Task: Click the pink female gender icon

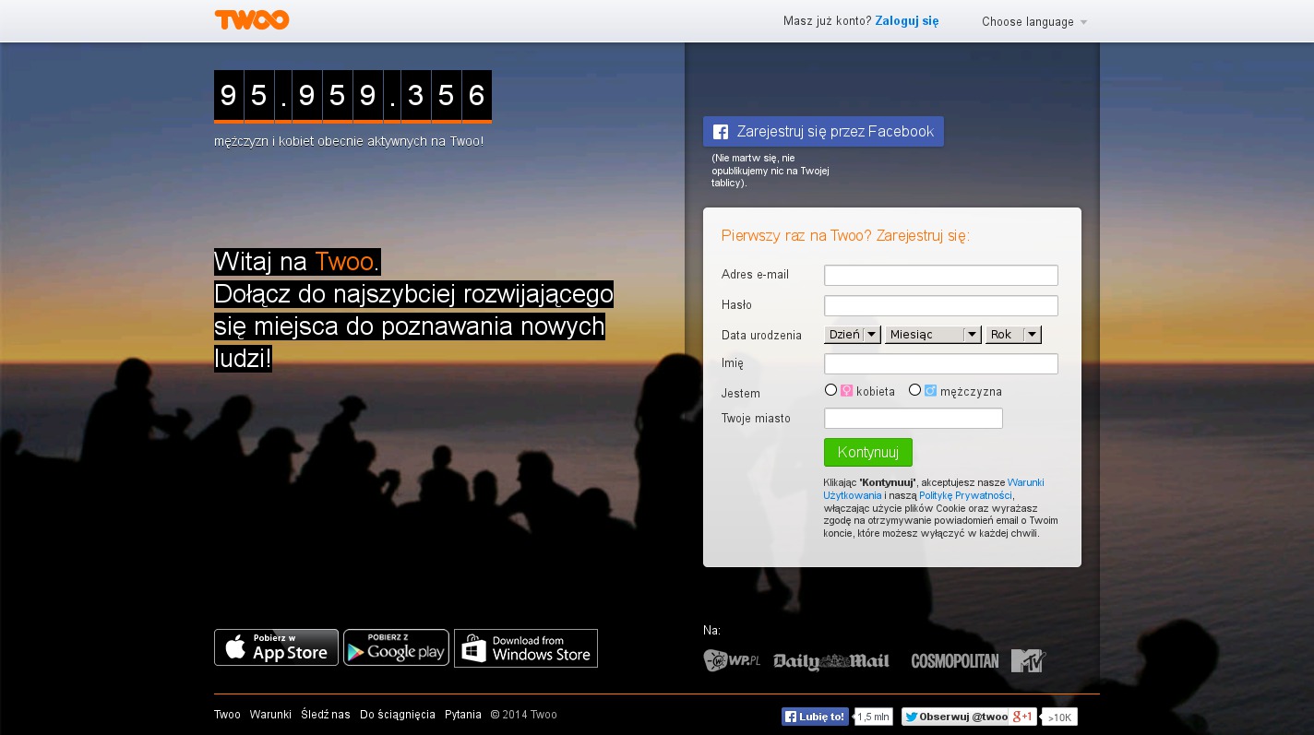Action: tap(846, 391)
